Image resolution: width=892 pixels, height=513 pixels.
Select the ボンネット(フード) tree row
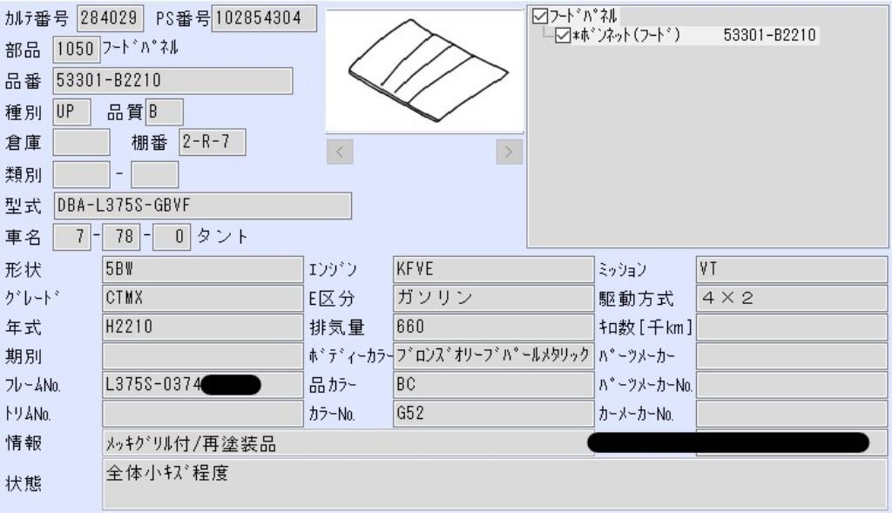tap(686, 35)
